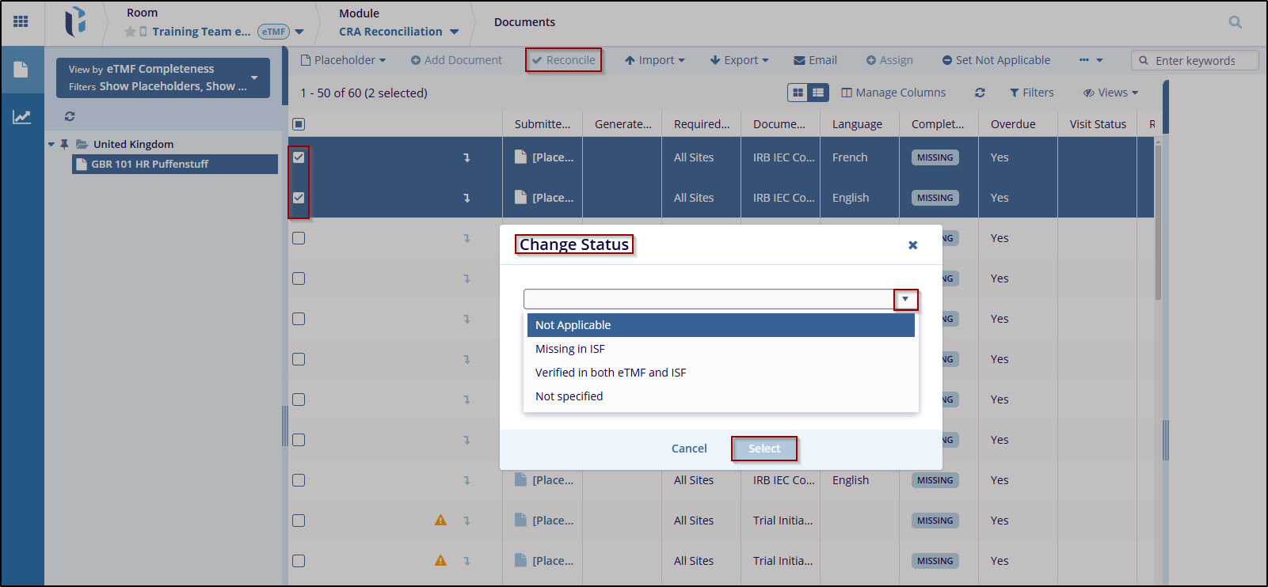Screen dimensions: 1268x587
Task: Click refresh icon in left tree panel
Action: 70,116
